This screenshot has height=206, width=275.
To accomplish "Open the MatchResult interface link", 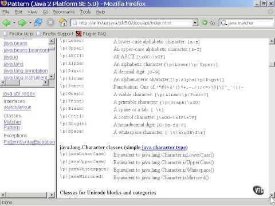I will (x=17, y=108).
